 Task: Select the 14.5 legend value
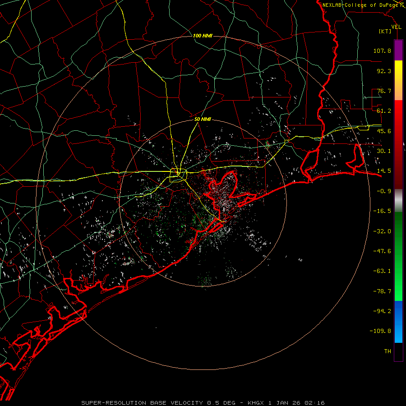[x=384, y=171]
